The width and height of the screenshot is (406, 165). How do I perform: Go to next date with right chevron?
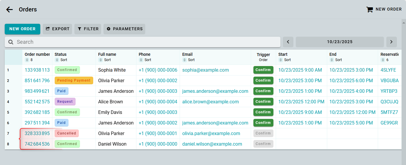pos(391,42)
